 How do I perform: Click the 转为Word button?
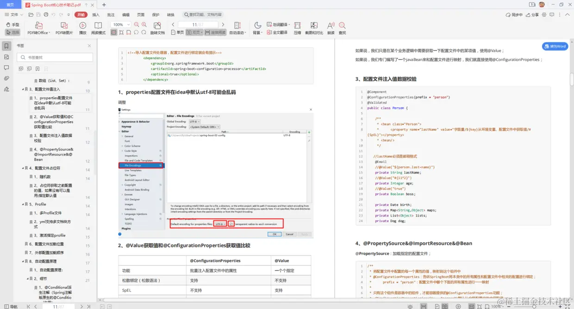pos(555,46)
